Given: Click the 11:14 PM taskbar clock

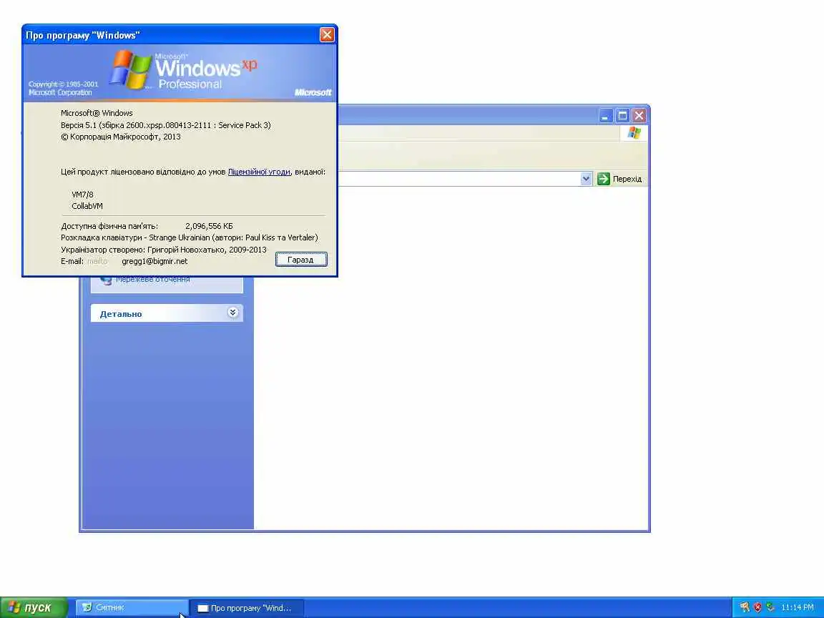Looking at the screenshot, I should coord(798,607).
